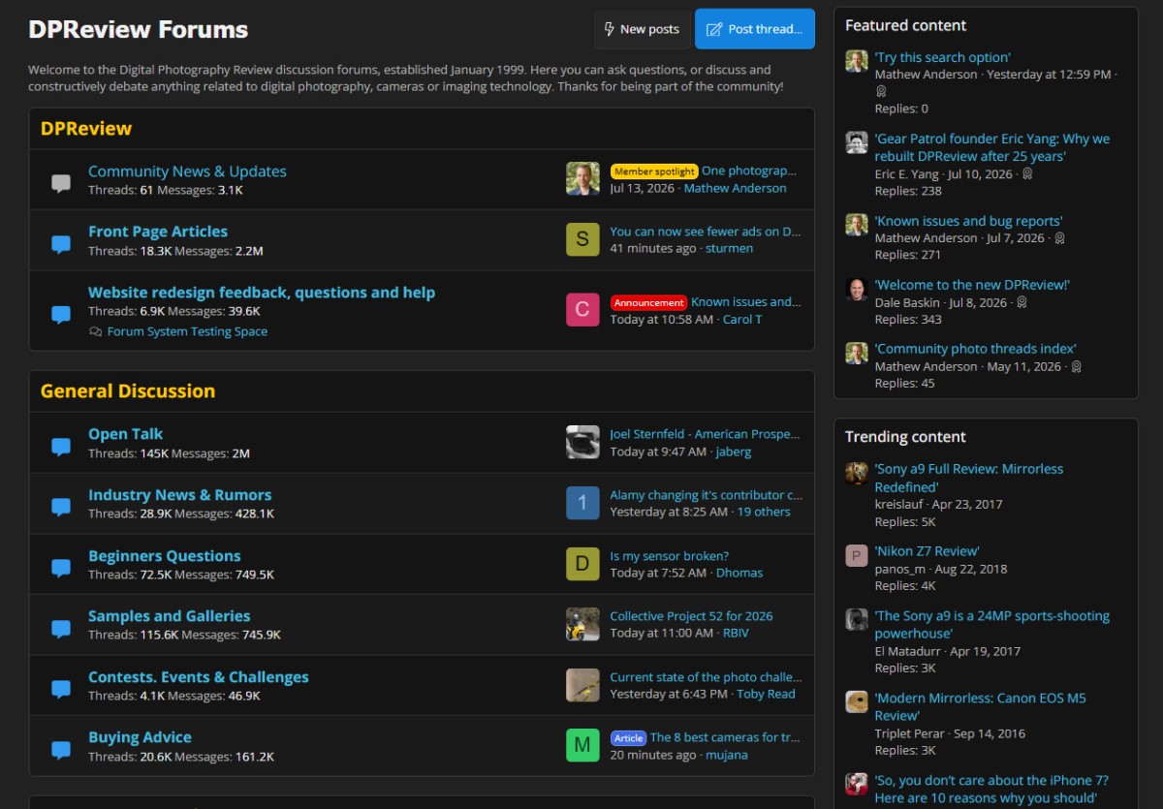Open the 'P' avatar of panos_m

[857, 555]
